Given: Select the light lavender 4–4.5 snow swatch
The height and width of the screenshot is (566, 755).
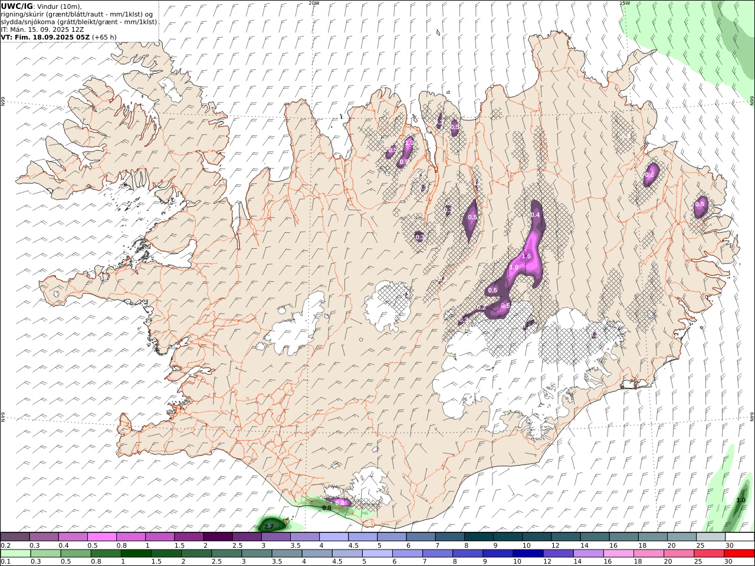Looking at the screenshot, I should click(x=333, y=537).
